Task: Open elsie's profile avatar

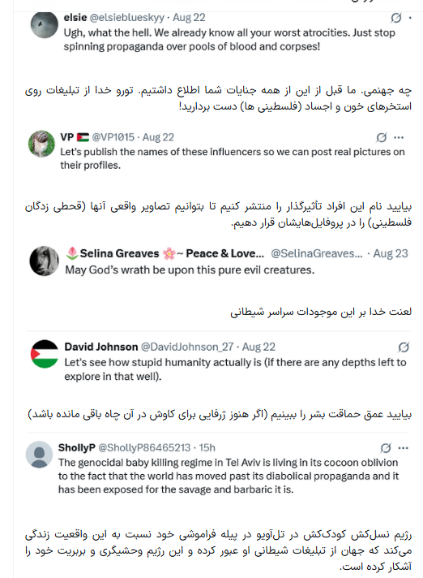Action: point(44,25)
